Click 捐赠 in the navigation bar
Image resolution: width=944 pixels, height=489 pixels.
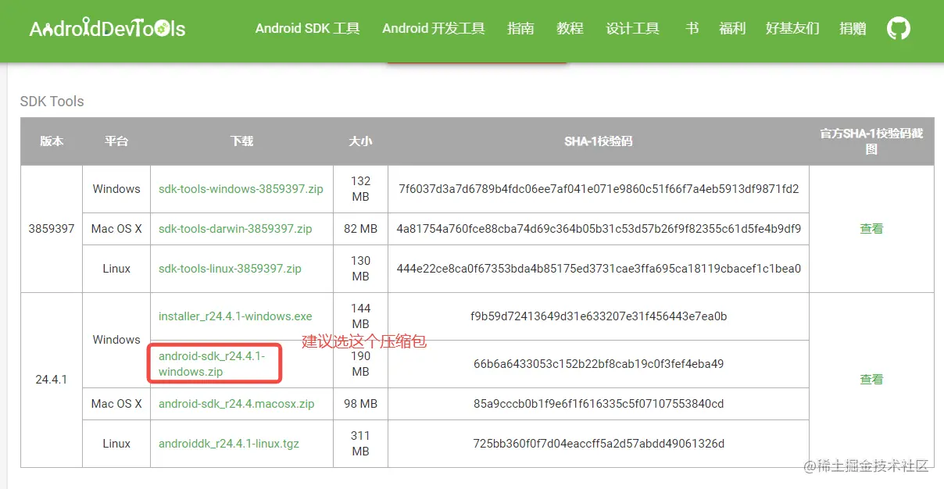853,29
